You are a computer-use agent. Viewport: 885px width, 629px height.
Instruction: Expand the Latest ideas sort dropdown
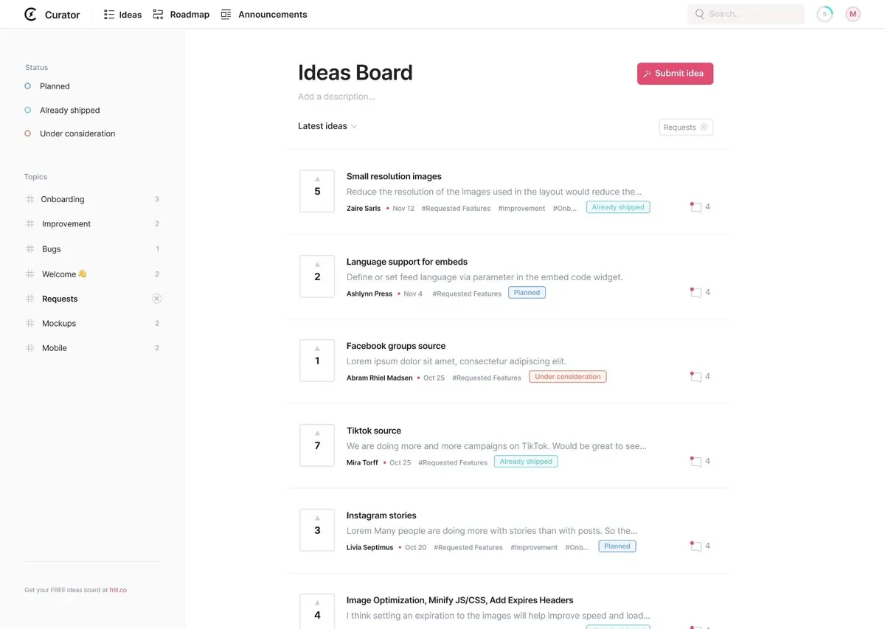coord(327,126)
